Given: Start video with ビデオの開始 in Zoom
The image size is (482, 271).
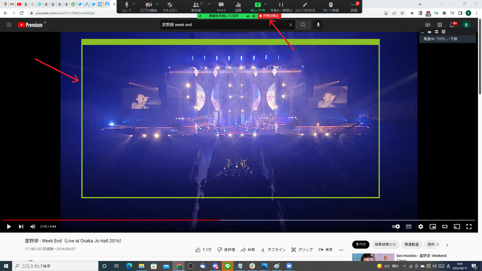Looking at the screenshot, I should pos(148,6).
